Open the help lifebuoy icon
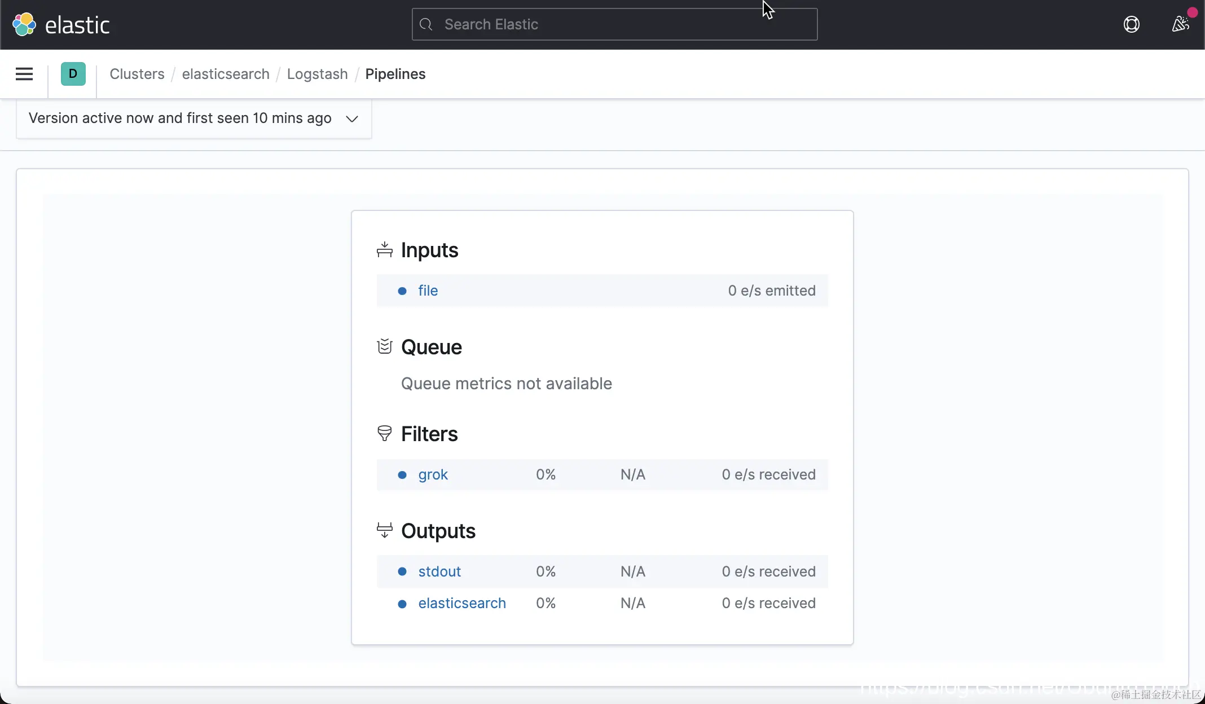 pyautogui.click(x=1131, y=24)
